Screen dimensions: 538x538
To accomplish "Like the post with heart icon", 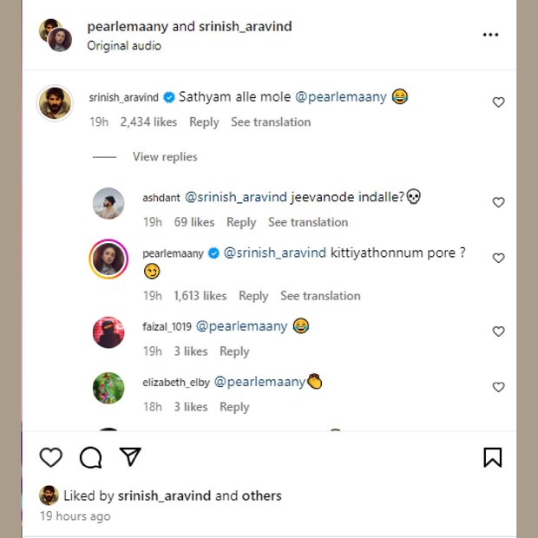I will click(51, 457).
